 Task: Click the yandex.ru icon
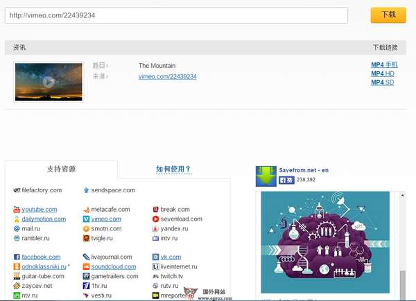tap(155, 229)
